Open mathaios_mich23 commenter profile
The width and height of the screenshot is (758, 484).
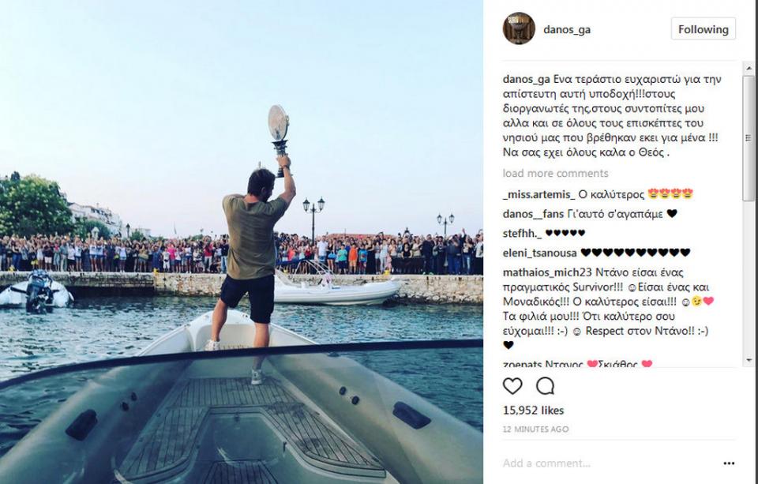pos(547,272)
